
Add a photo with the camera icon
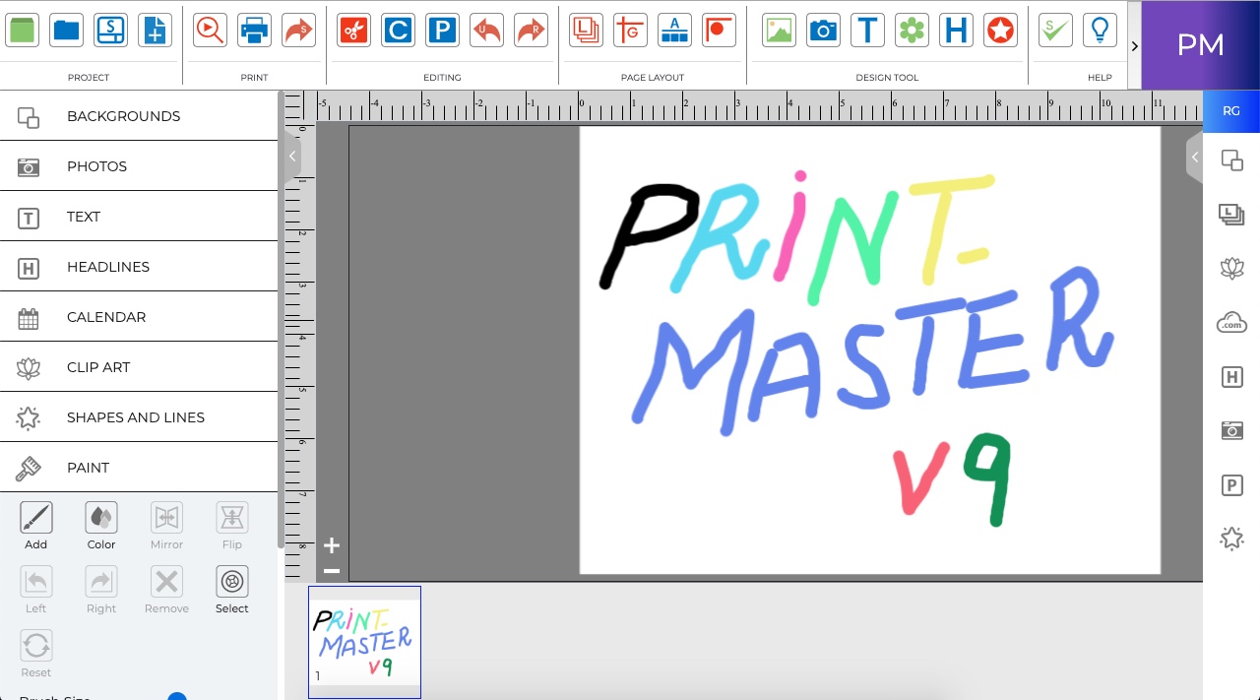(823, 30)
